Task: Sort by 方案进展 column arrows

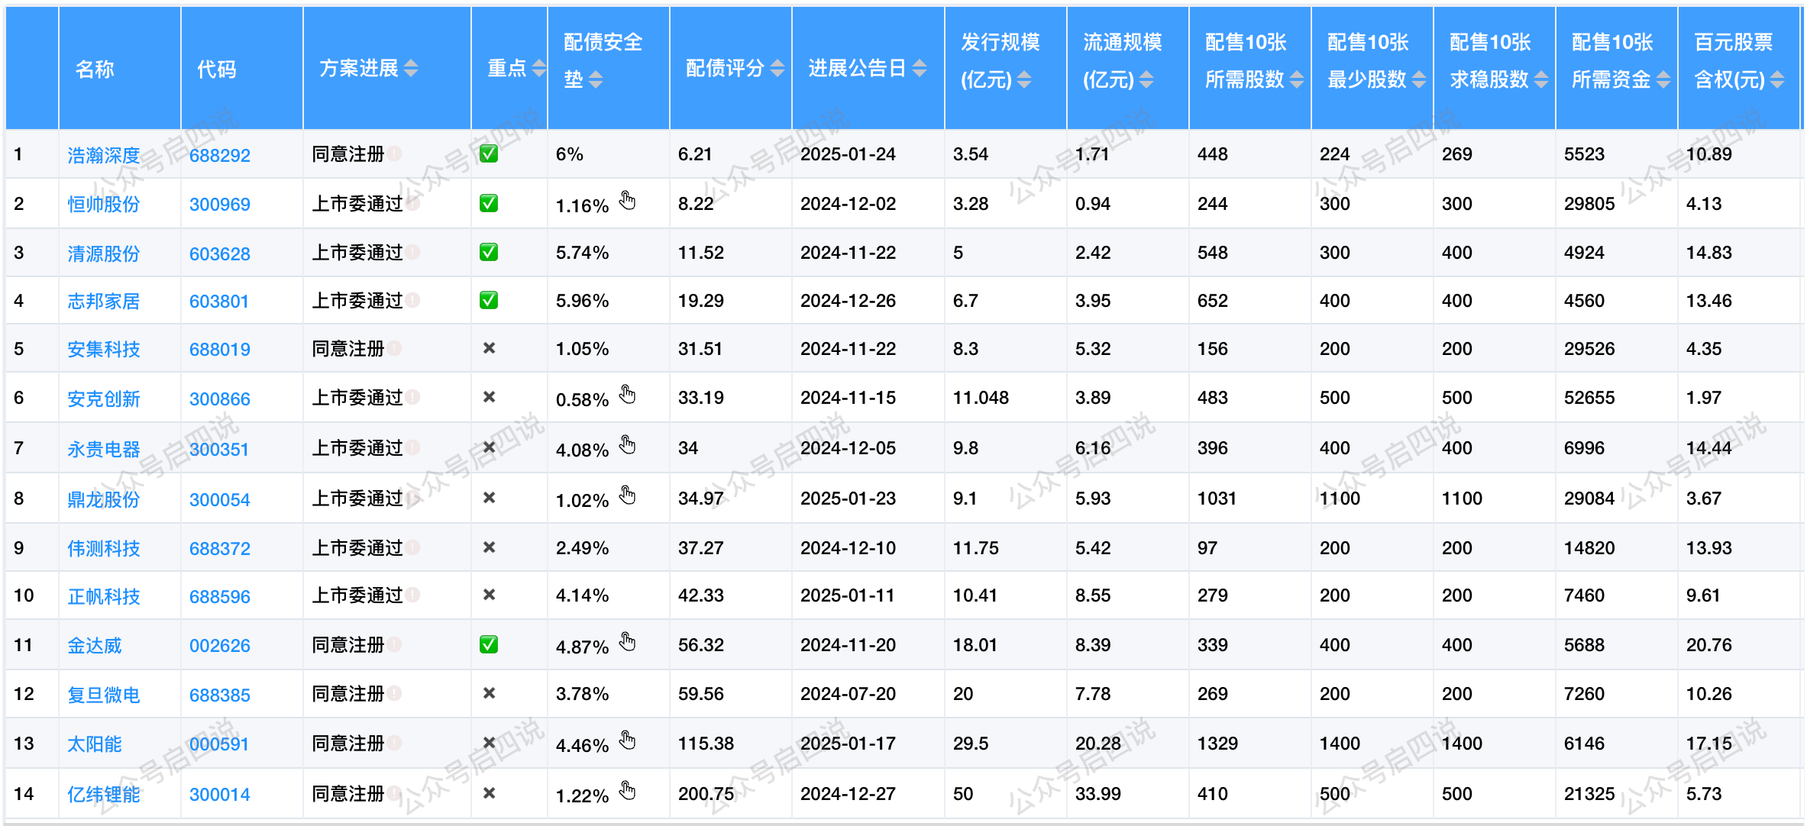Action: click(411, 69)
